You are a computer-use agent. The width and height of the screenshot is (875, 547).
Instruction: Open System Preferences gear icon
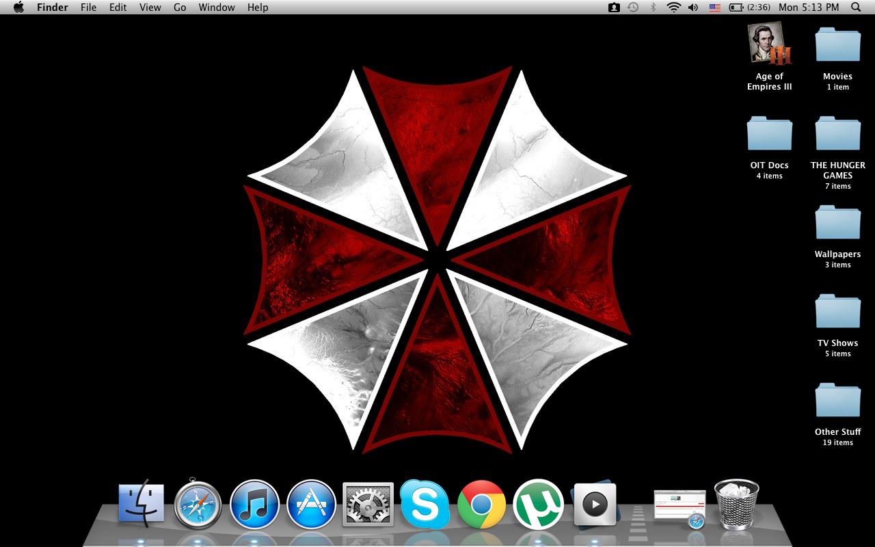[368, 505]
